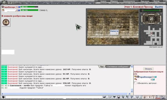Viewport: 167px width, 100px height.
Task: Click the chat scroll-up arrow
Action: pos(132,67)
